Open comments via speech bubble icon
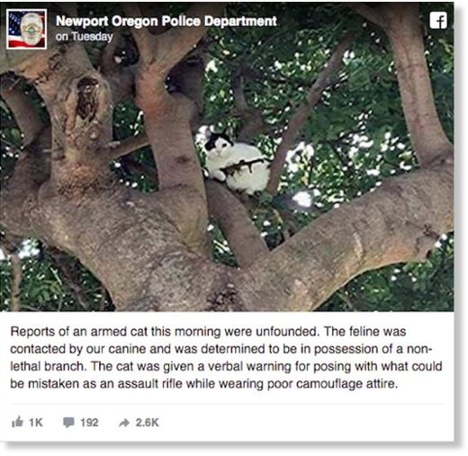468x456 pixels. click(x=68, y=422)
